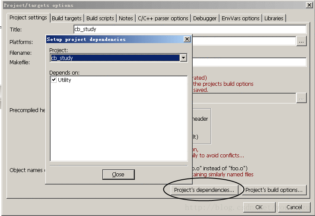
Task: Close the Project/targets options window
Action: (x=309, y=5)
